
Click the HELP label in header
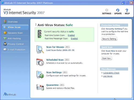tap(127, 13)
